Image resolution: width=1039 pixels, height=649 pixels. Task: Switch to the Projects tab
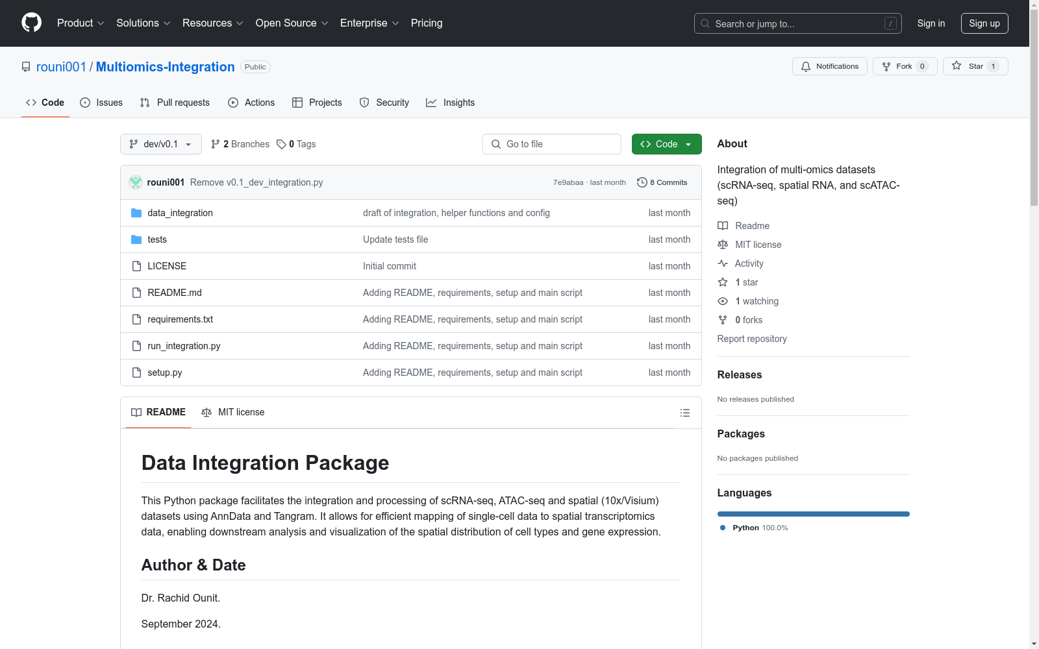click(x=317, y=103)
